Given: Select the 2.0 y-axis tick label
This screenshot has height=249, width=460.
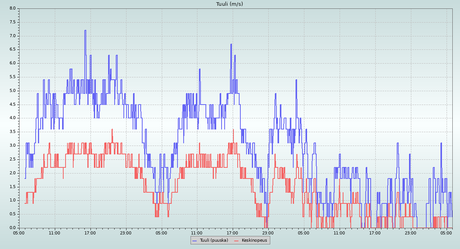Looking at the screenshot, I should pos(12,173).
